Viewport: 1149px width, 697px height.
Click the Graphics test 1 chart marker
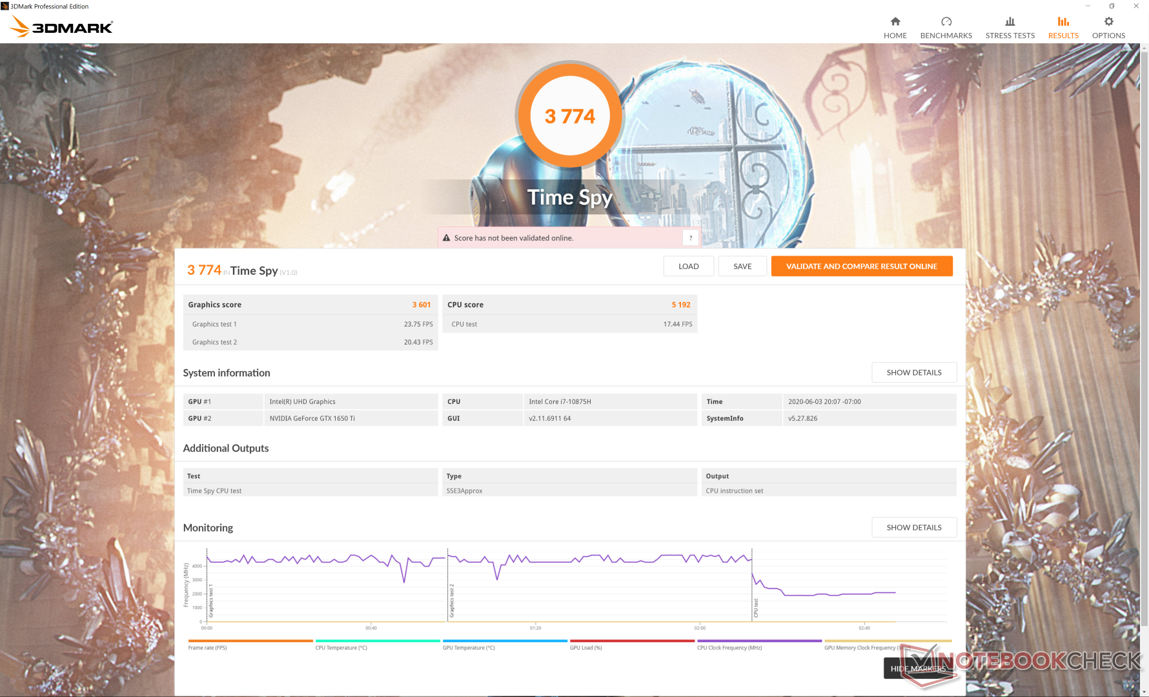(x=211, y=601)
